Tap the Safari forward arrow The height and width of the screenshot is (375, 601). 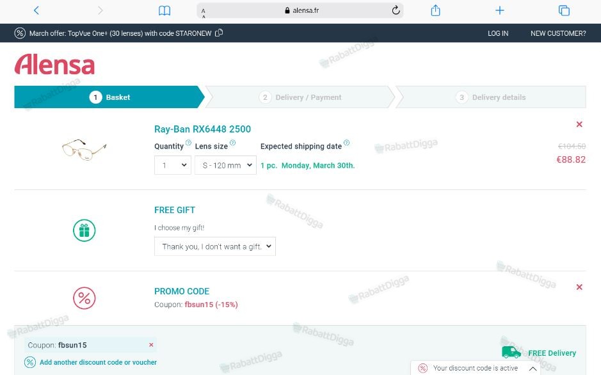100,10
